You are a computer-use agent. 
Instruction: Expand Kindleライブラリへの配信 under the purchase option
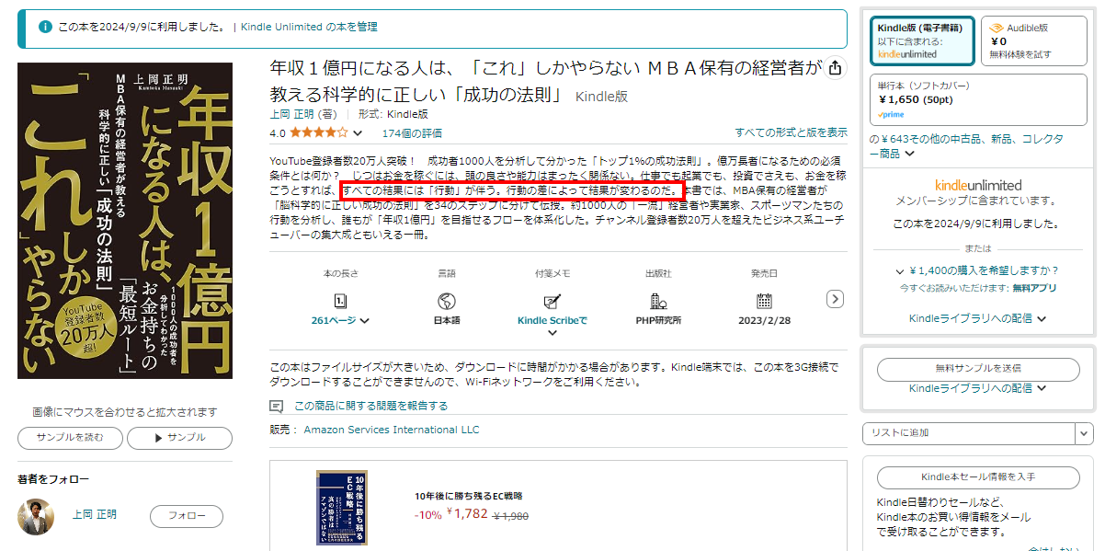pyautogui.click(x=978, y=318)
